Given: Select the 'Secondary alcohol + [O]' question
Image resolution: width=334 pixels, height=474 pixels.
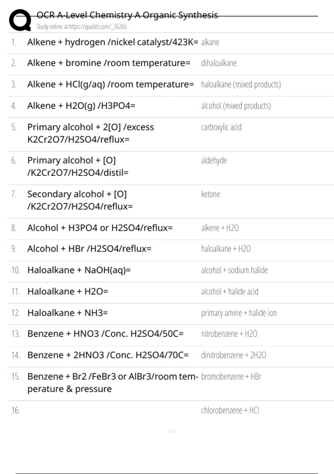Looking at the screenshot, I should [80, 200].
